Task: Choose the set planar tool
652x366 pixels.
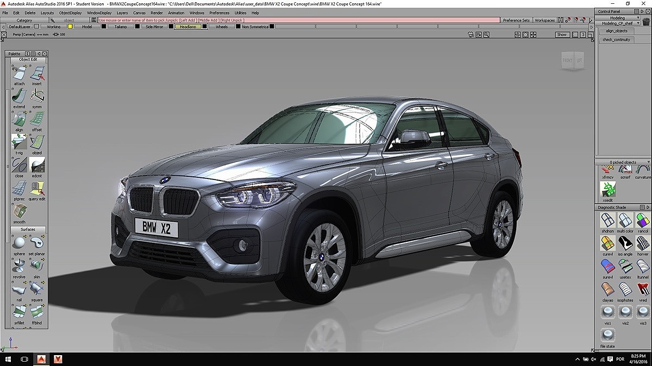Action: 37,242
